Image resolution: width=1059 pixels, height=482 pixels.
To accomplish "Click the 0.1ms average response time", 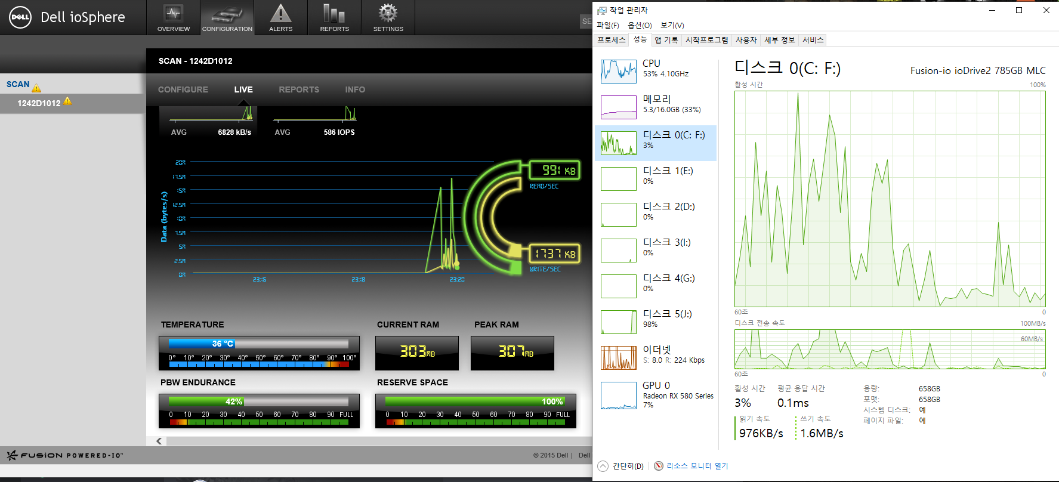I will click(x=793, y=403).
